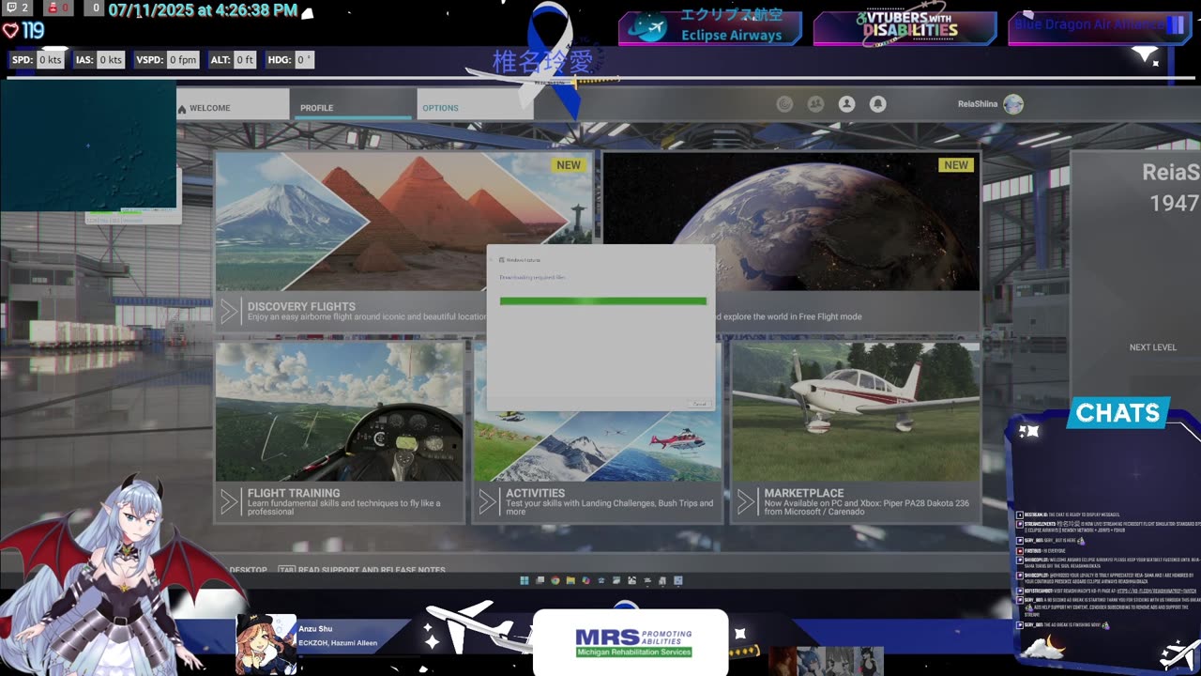This screenshot has width=1201, height=676.
Task: Open the World Map Earth tile
Action: (x=791, y=222)
